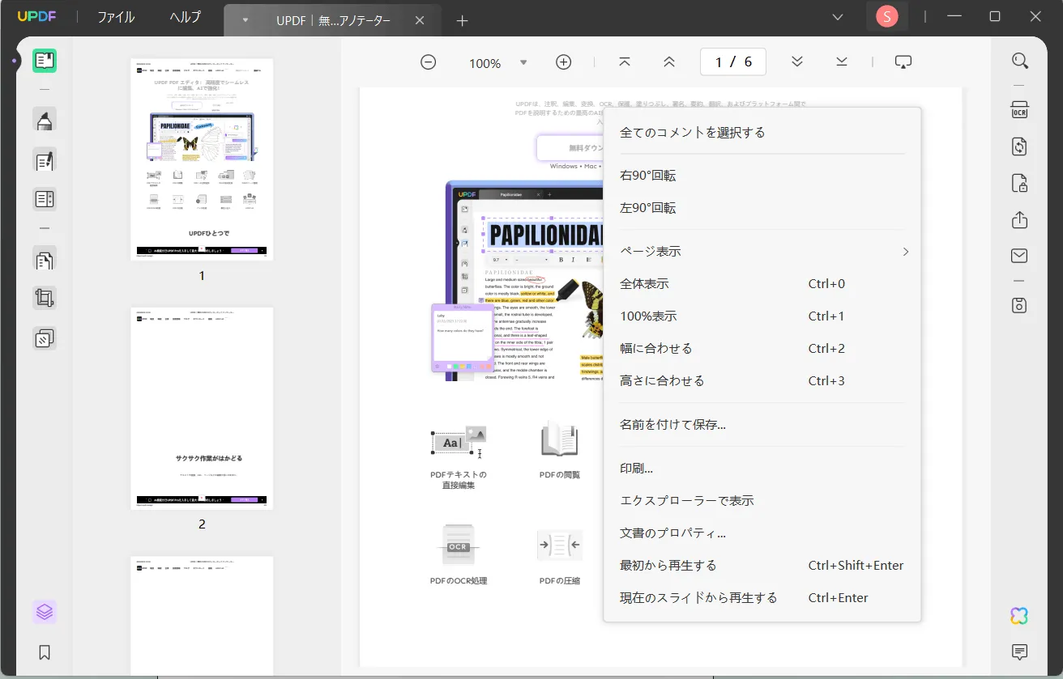Open the zoom level dropdown arrow
1063x679 pixels.
(x=523, y=62)
